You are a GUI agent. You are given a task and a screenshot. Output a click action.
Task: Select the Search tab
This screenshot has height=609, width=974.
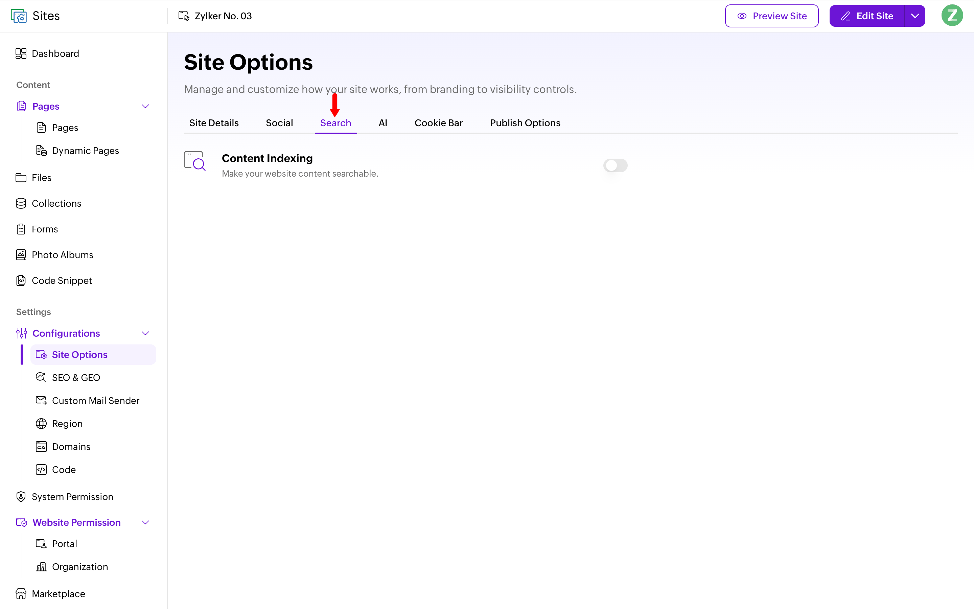336,123
